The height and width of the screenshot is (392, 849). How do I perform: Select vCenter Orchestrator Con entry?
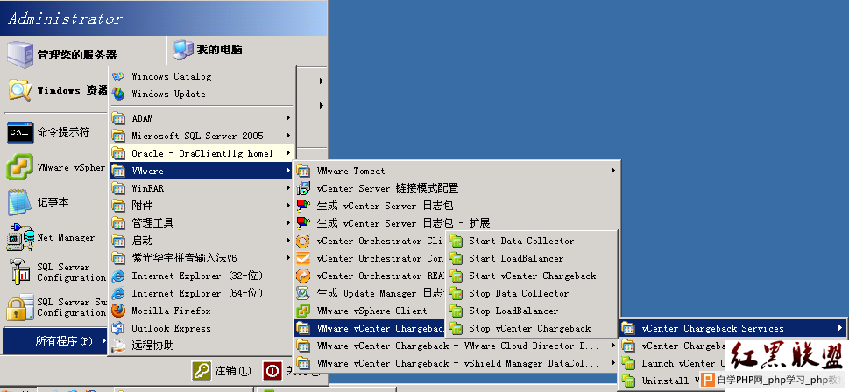371,258
